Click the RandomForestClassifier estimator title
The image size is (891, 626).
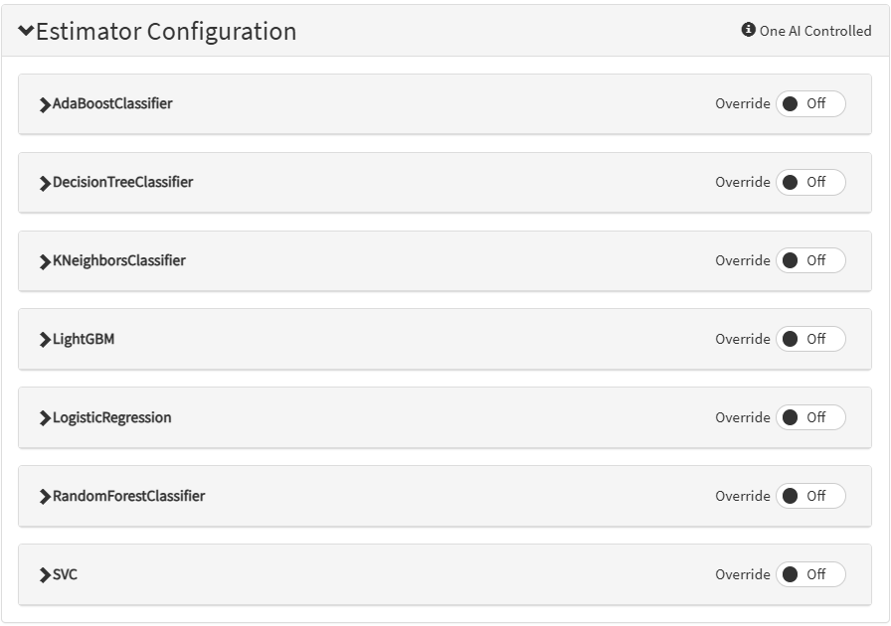(x=128, y=496)
